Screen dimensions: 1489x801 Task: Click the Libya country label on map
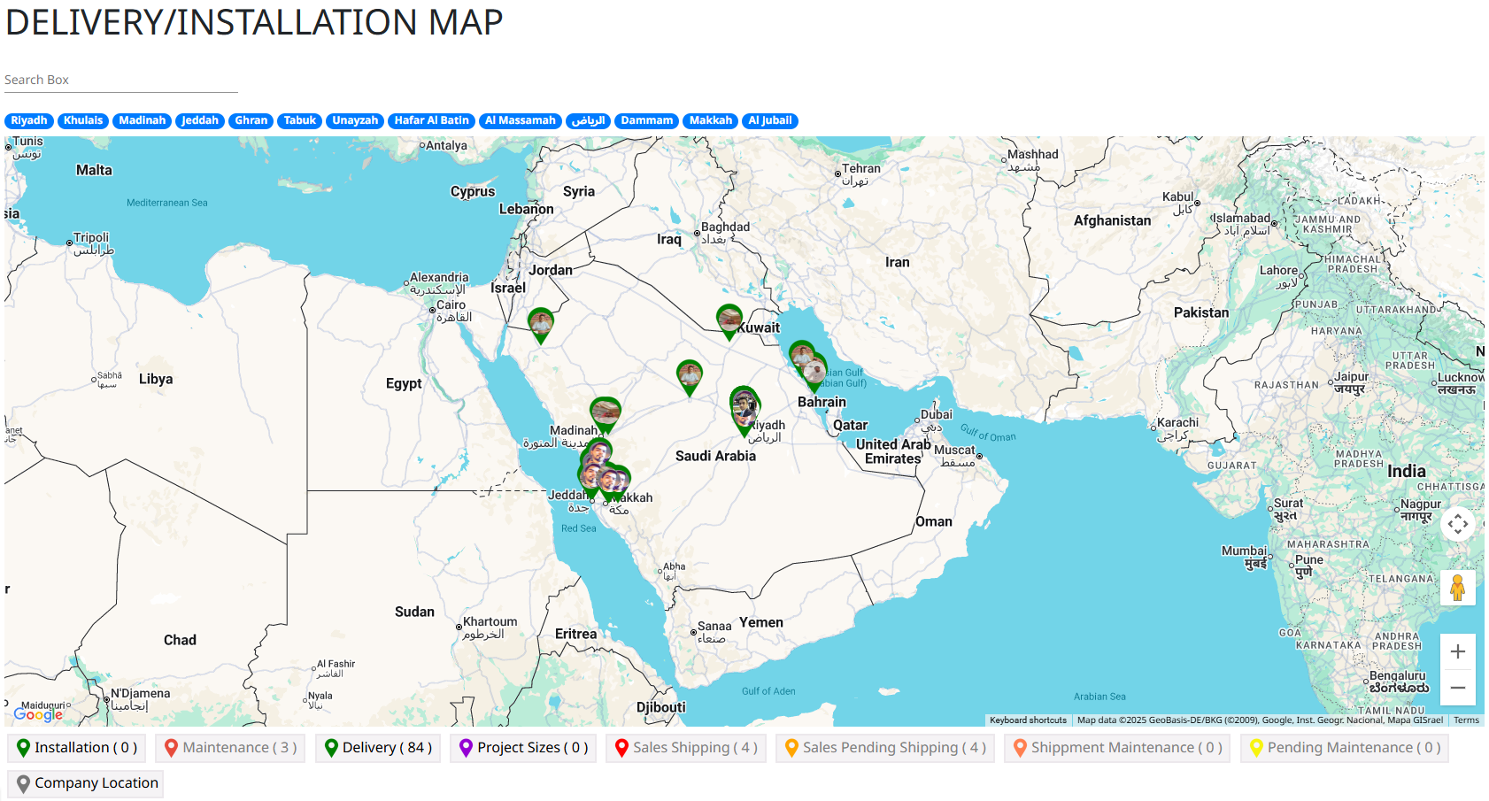[156, 379]
